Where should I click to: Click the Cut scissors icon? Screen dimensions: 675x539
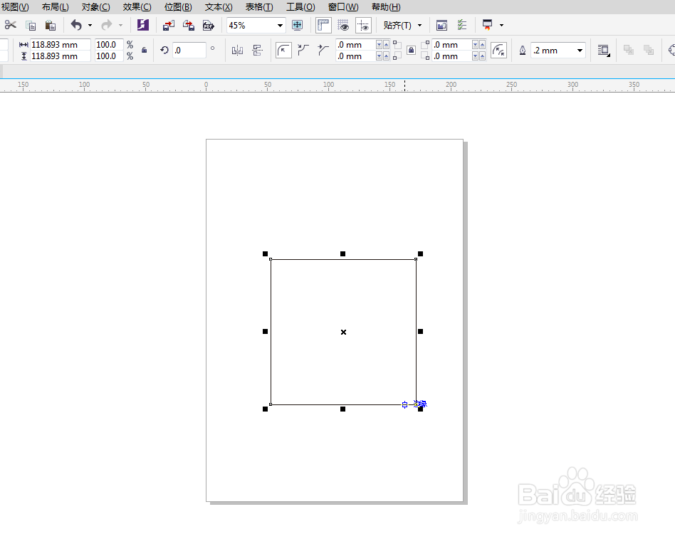(x=11, y=26)
